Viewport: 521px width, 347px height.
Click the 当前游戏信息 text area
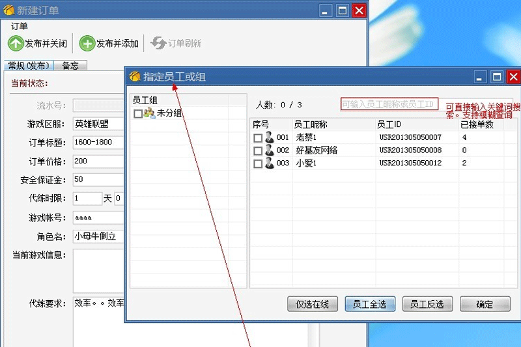pyautogui.click(x=99, y=271)
